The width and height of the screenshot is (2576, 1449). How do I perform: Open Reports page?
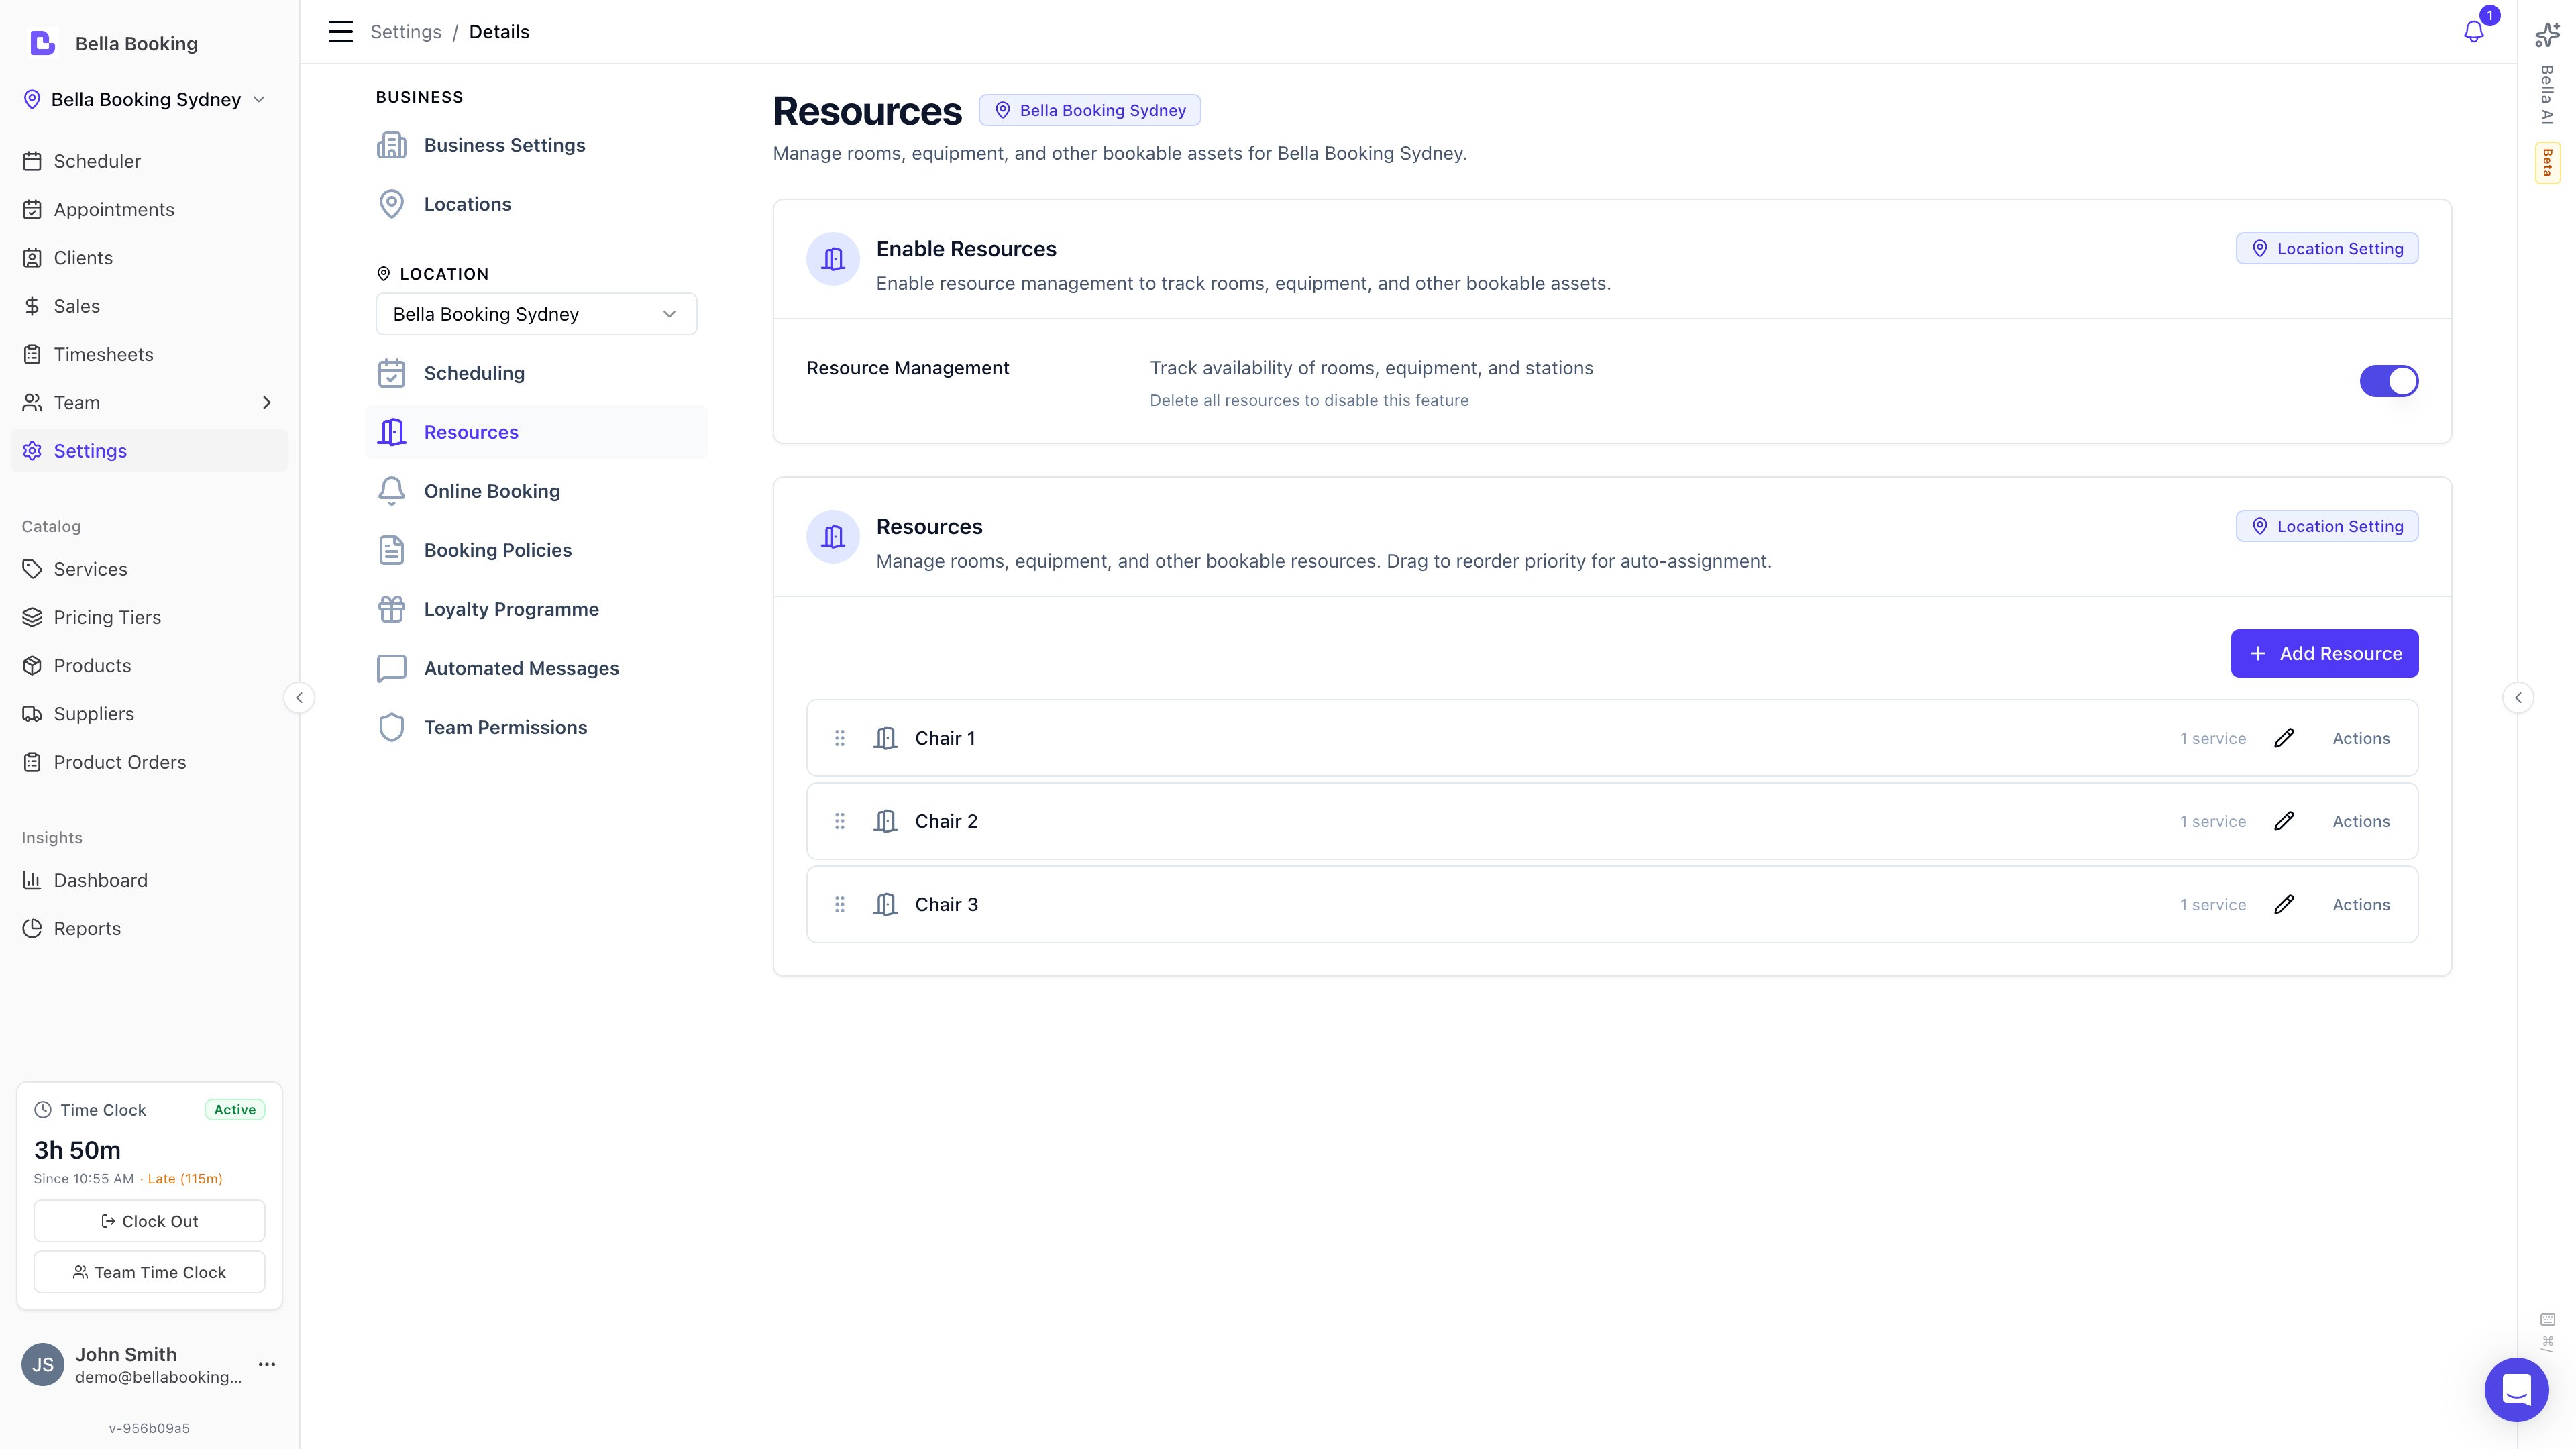click(x=149, y=929)
